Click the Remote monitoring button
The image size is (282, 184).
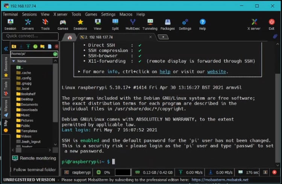(34, 158)
